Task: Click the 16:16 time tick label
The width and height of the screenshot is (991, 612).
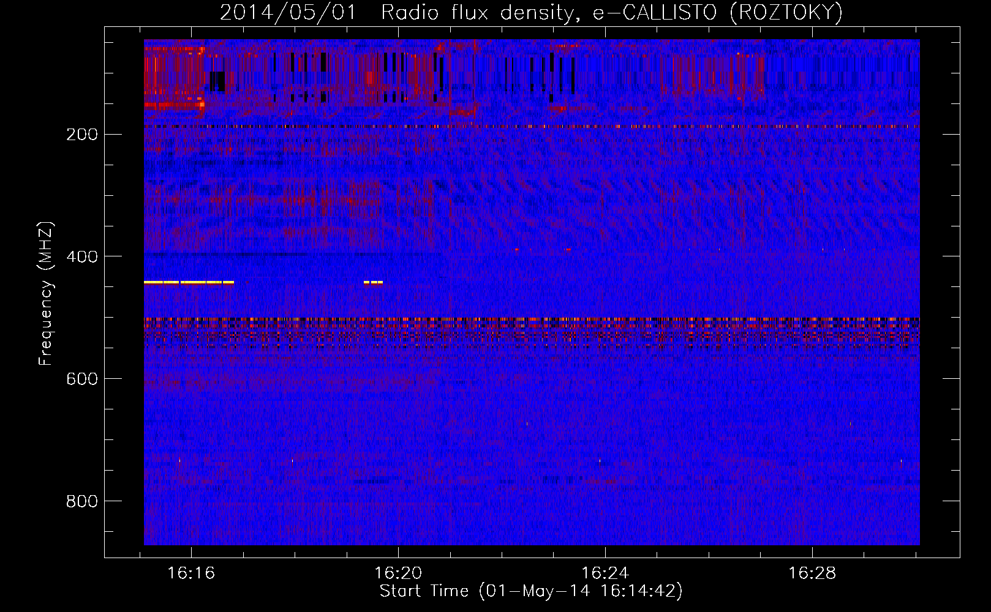Action: click(192, 573)
